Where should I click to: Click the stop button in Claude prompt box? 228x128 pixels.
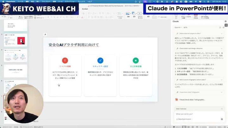pos(222,119)
